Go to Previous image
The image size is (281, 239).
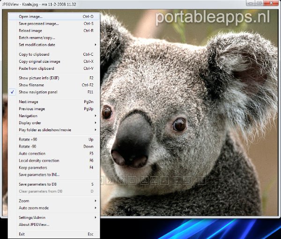click(54, 109)
